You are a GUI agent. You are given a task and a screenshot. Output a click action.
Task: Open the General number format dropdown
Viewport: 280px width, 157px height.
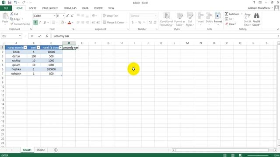click(x=156, y=16)
